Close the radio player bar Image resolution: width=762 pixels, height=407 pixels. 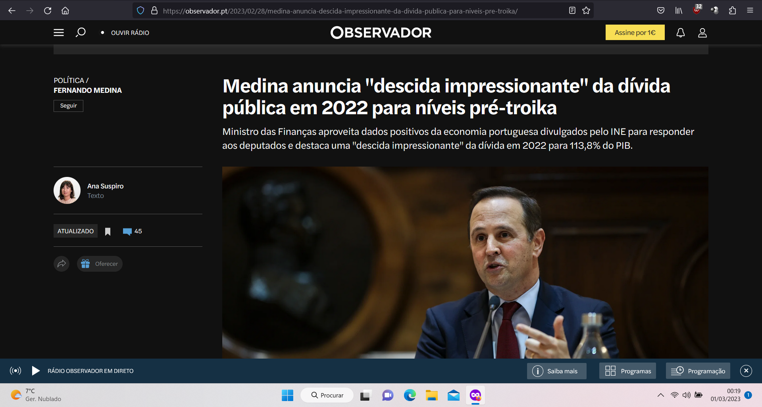[746, 371]
